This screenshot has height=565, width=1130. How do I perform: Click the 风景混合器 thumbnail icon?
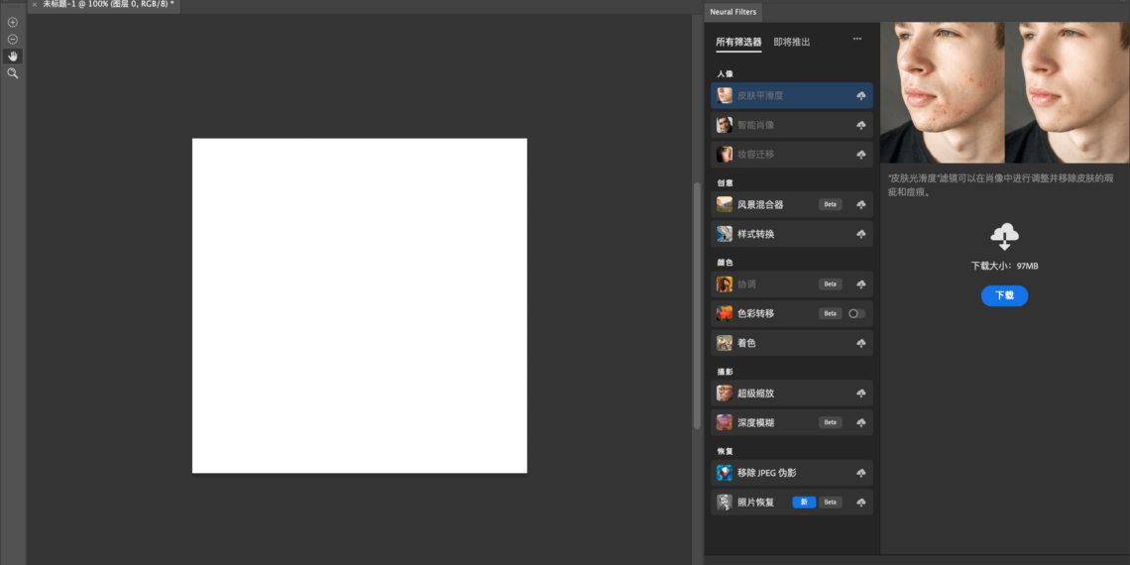point(725,204)
